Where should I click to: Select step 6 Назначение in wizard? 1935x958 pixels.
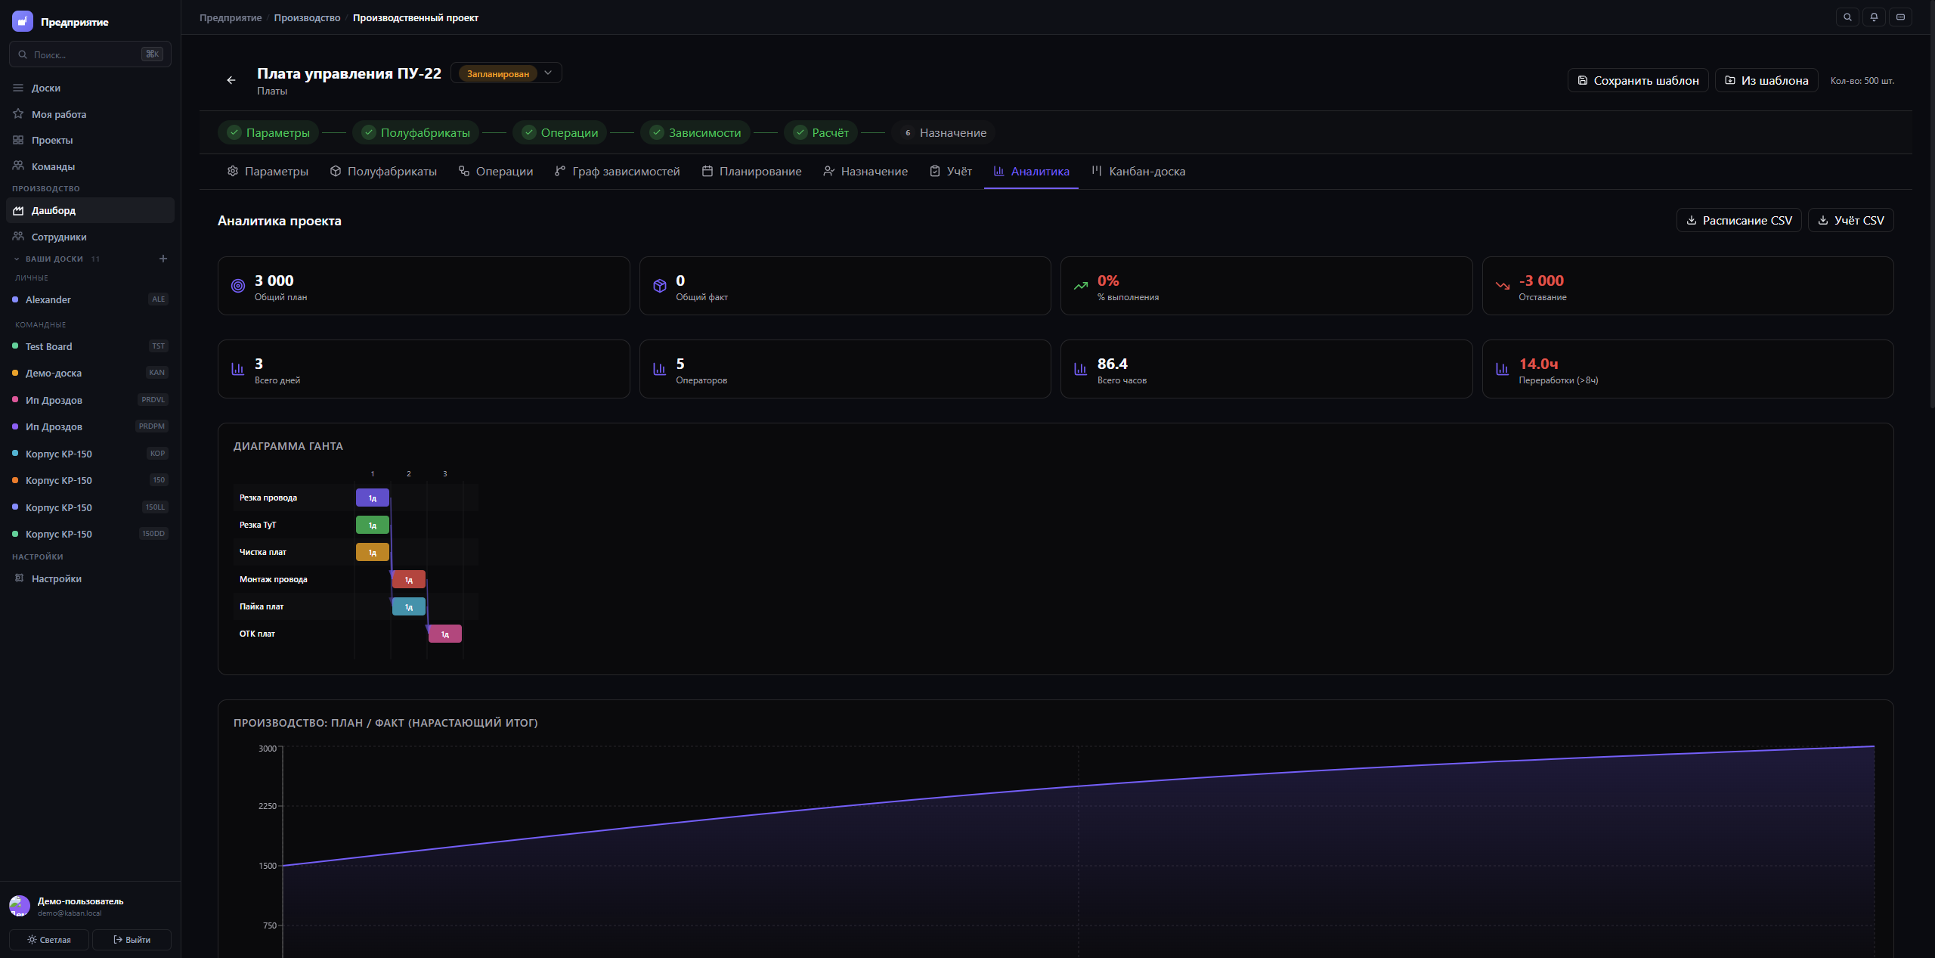[943, 132]
